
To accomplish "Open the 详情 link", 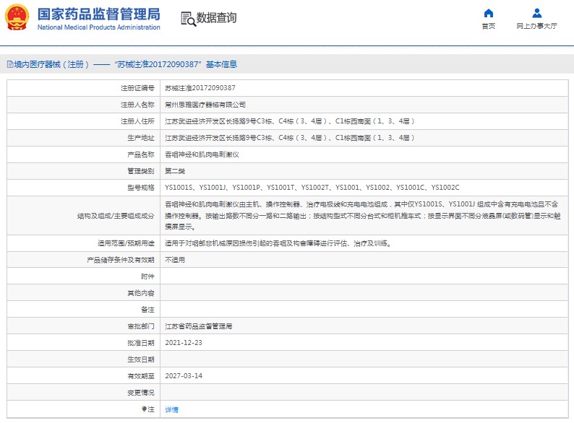I will 171,409.
